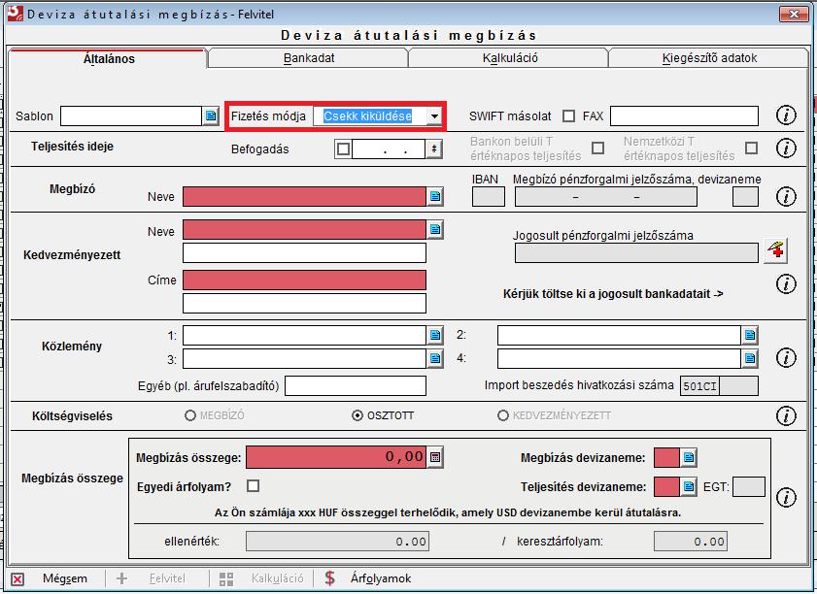Click the EGT field
The image size is (817, 594).
click(749, 487)
